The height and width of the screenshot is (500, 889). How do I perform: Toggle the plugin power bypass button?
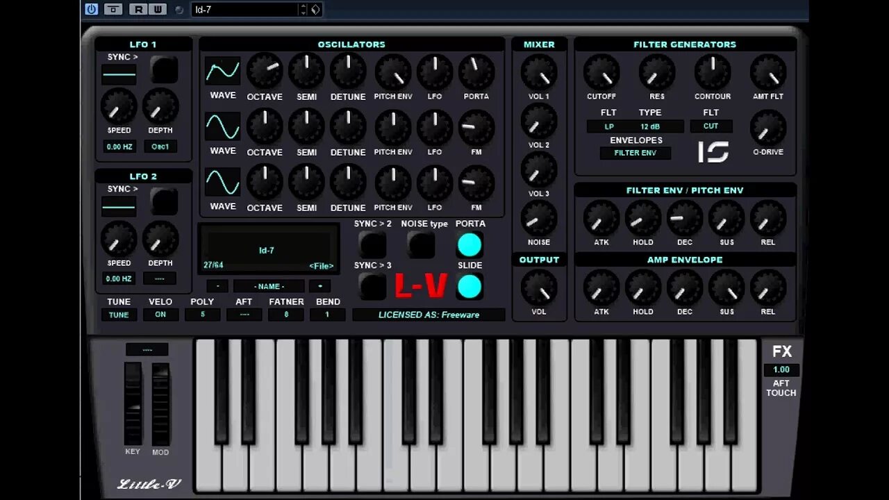pyautogui.click(x=92, y=9)
